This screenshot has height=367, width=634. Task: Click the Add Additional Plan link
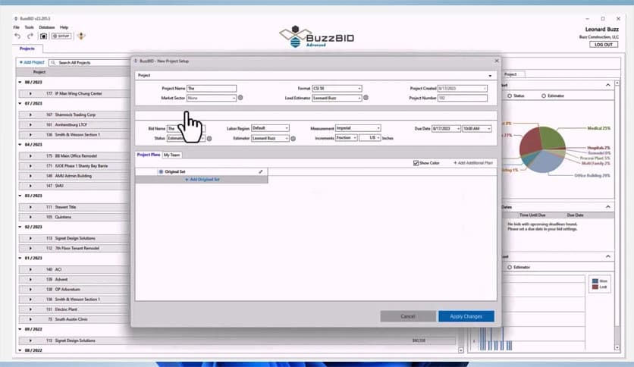coord(473,163)
